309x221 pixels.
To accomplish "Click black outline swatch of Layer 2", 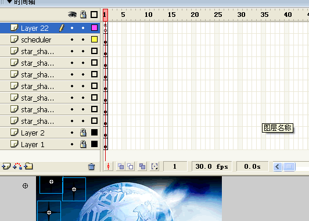I will click(94, 133).
